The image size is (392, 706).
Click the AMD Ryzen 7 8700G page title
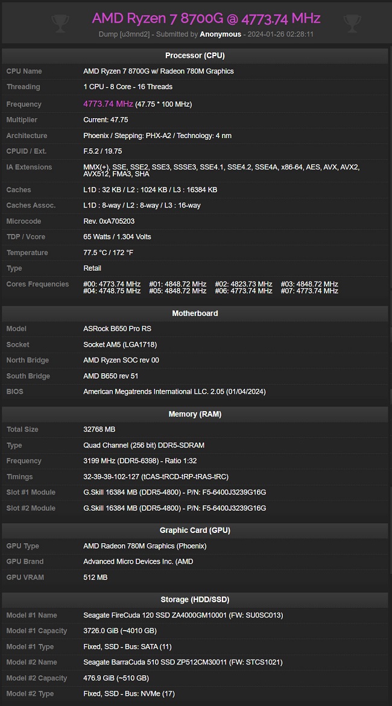206,18
